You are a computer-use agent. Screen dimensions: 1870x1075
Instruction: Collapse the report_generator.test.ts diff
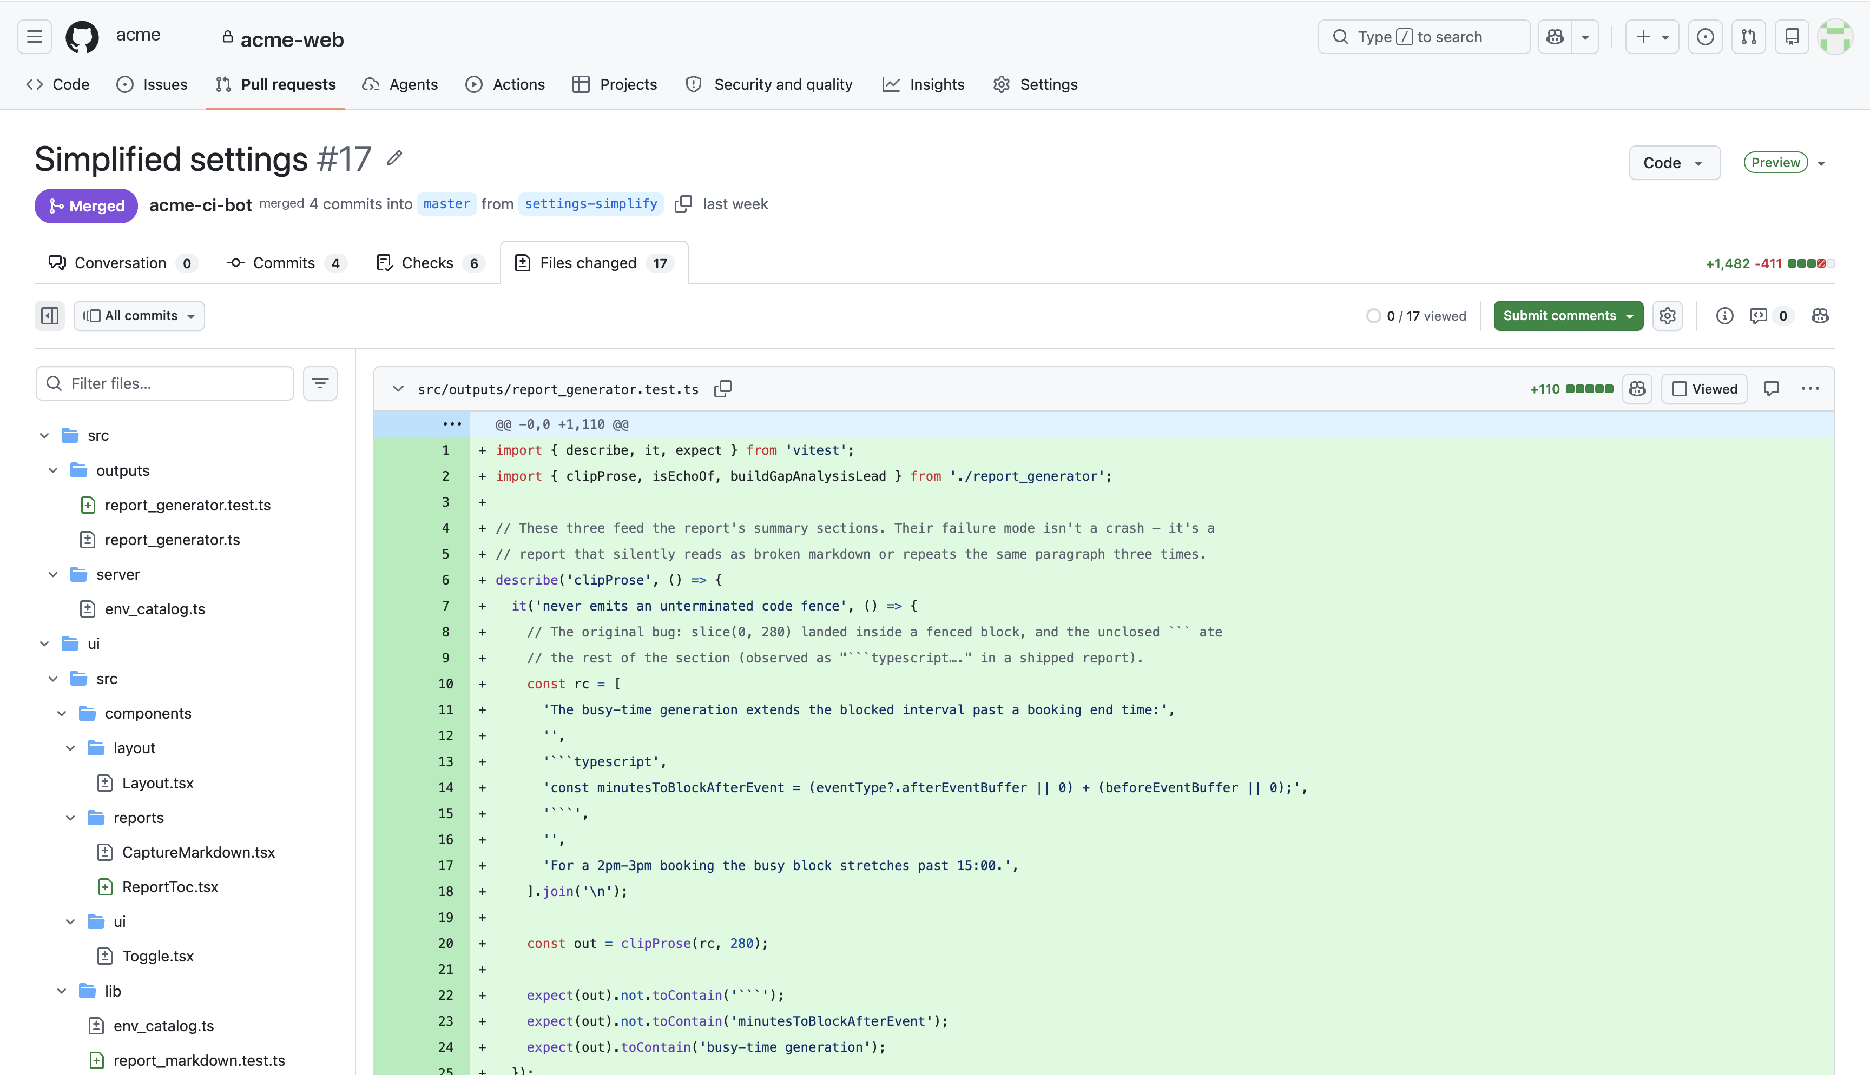(x=398, y=389)
